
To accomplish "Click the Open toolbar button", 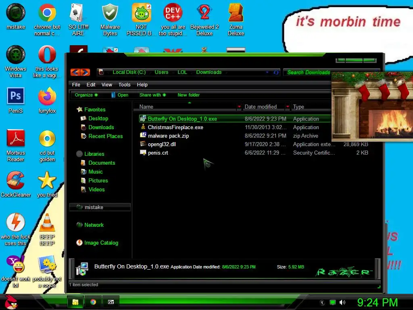I will [x=120, y=95].
